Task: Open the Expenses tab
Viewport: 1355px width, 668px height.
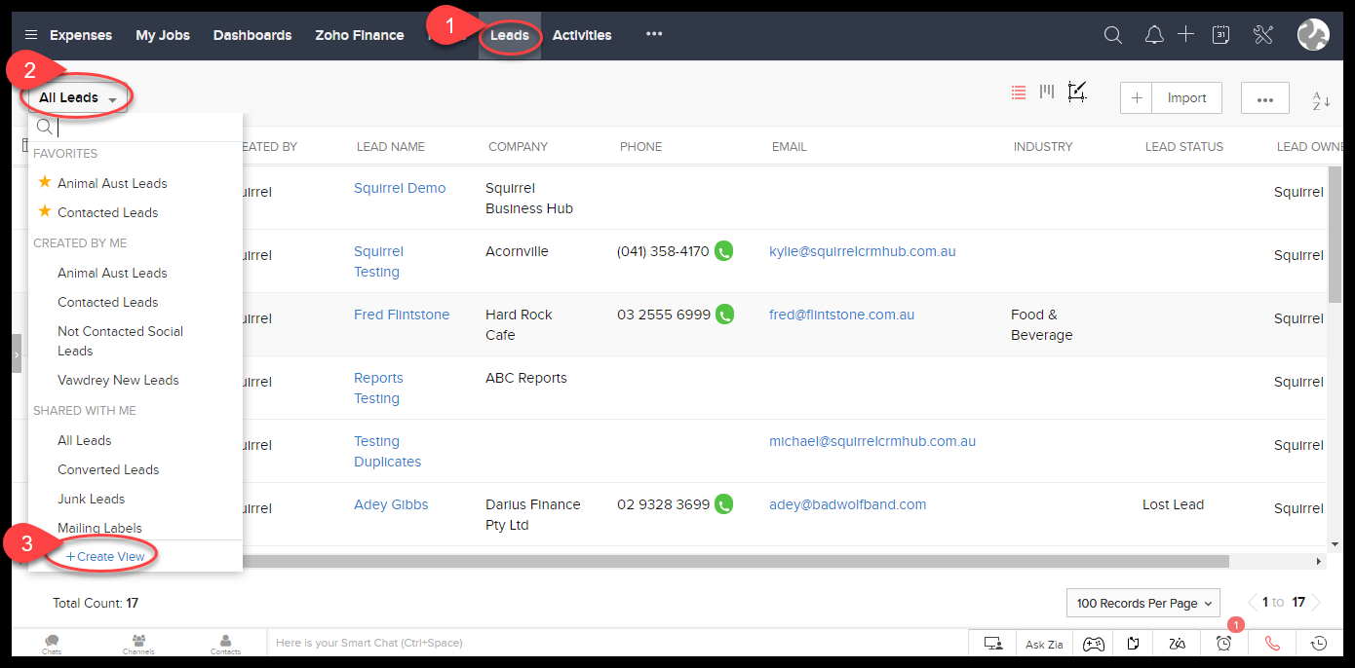Action: [x=81, y=35]
